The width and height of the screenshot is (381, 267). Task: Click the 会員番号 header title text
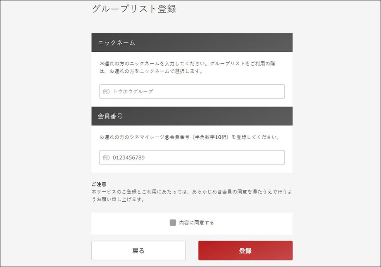click(110, 116)
